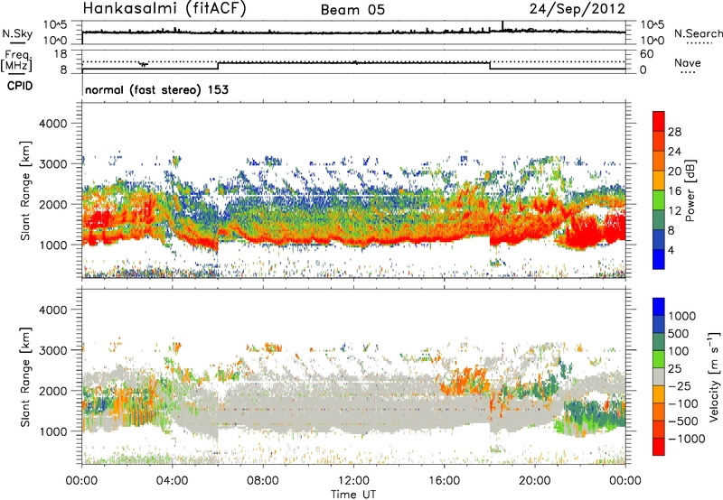Click the title 'Hankasalmi (fitACF)'
Image resolution: width=723 pixels, height=500 pixels.
click(164, 9)
